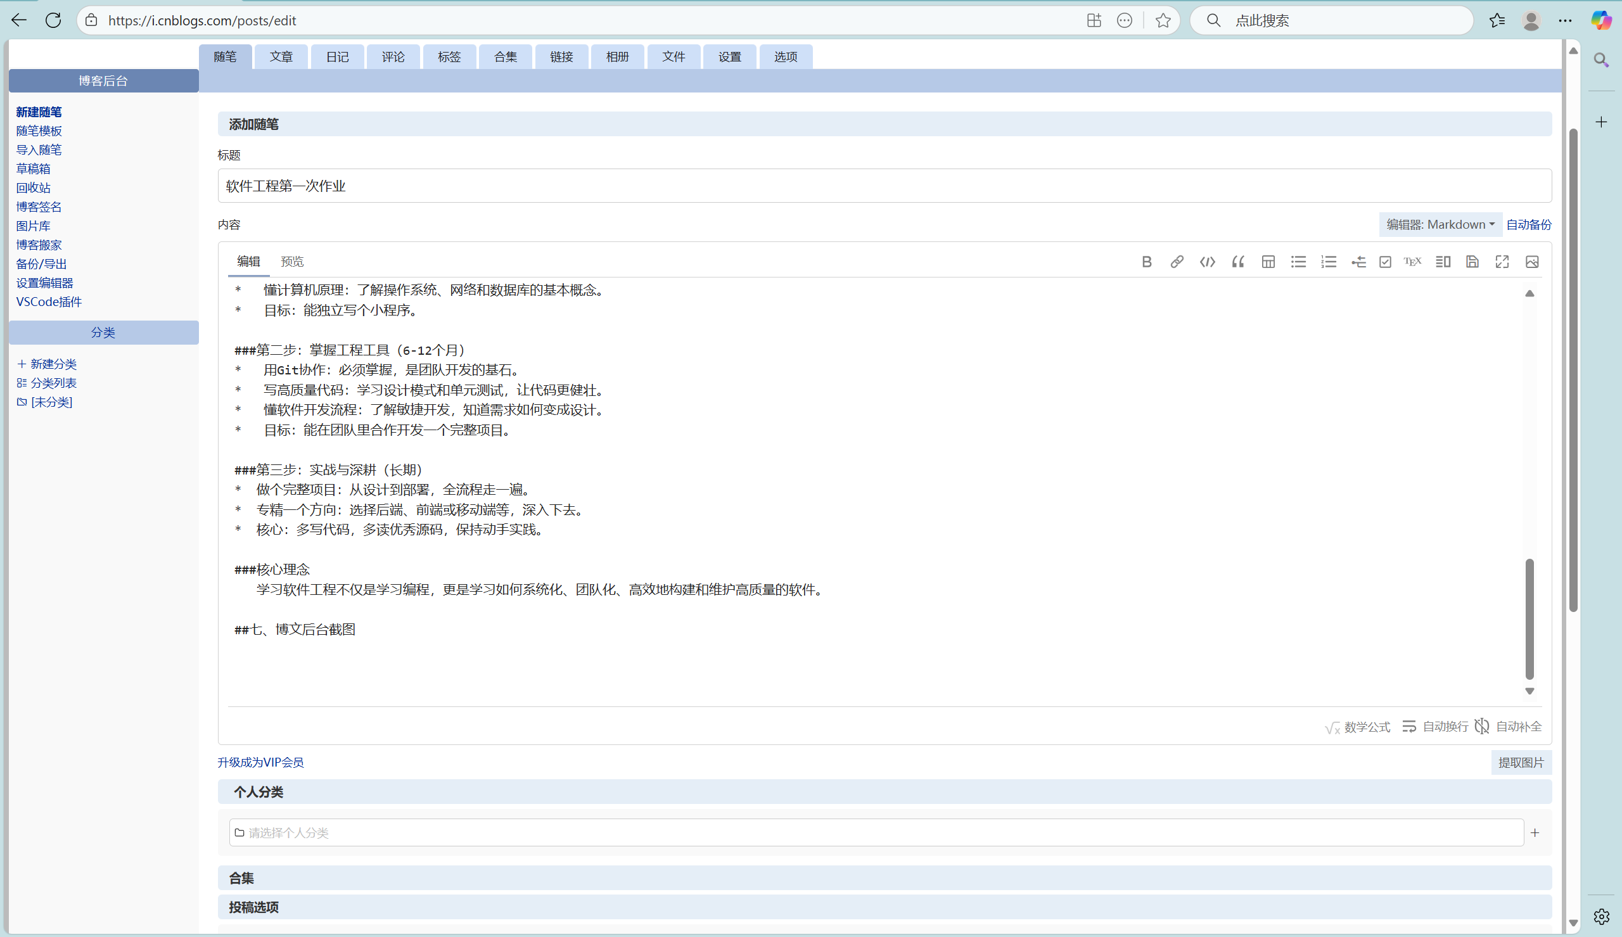The height and width of the screenshot is (937, 1622).
Task: Upload a picture with the image icon
Action: pos(1532,262)
